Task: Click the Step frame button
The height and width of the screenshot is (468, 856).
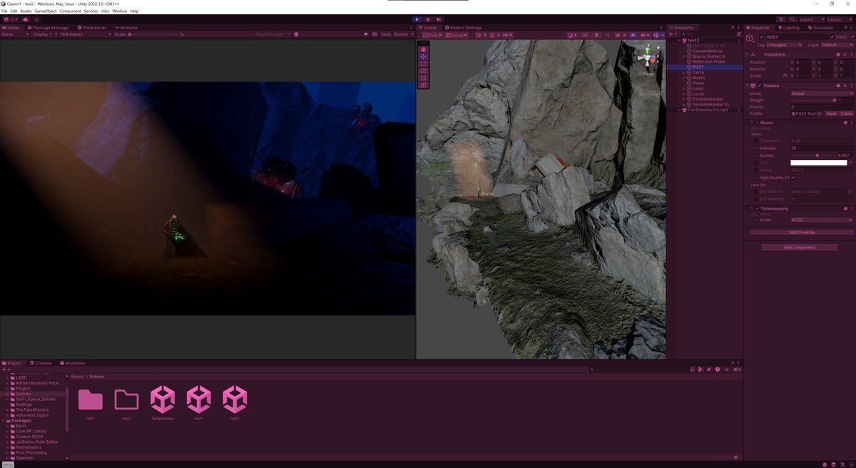Action: pos(439,19)
